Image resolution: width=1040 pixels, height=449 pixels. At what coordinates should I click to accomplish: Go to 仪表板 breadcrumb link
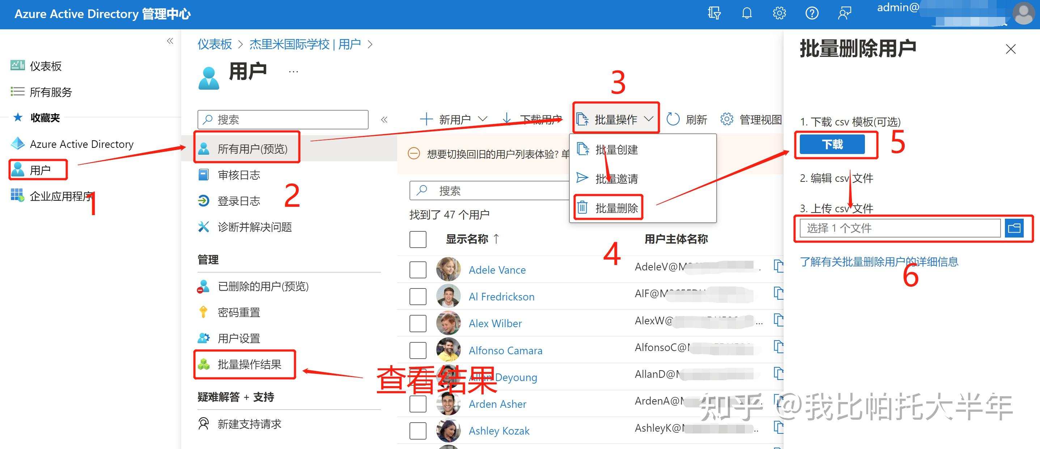coord(215,44)
